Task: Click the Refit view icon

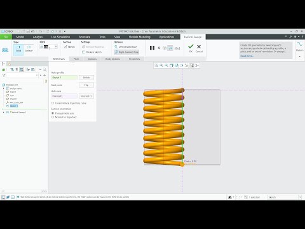Action: (x=156, y=66)
